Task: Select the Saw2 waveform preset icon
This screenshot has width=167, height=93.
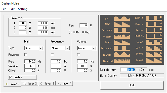Action: click(x=122, y=42)
